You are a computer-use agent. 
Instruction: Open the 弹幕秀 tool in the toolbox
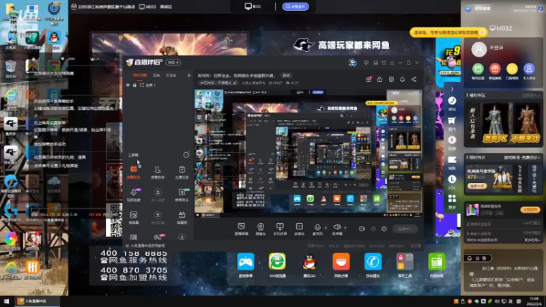[182, 218]
